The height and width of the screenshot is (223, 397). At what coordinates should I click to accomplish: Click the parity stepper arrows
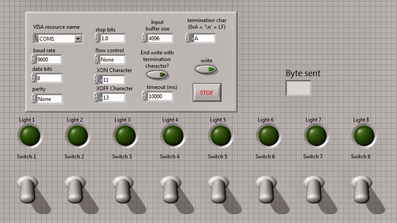pyautogui.click(x=34, y=98)
